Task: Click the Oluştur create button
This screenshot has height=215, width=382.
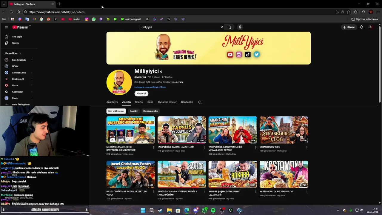Action: 349,27
